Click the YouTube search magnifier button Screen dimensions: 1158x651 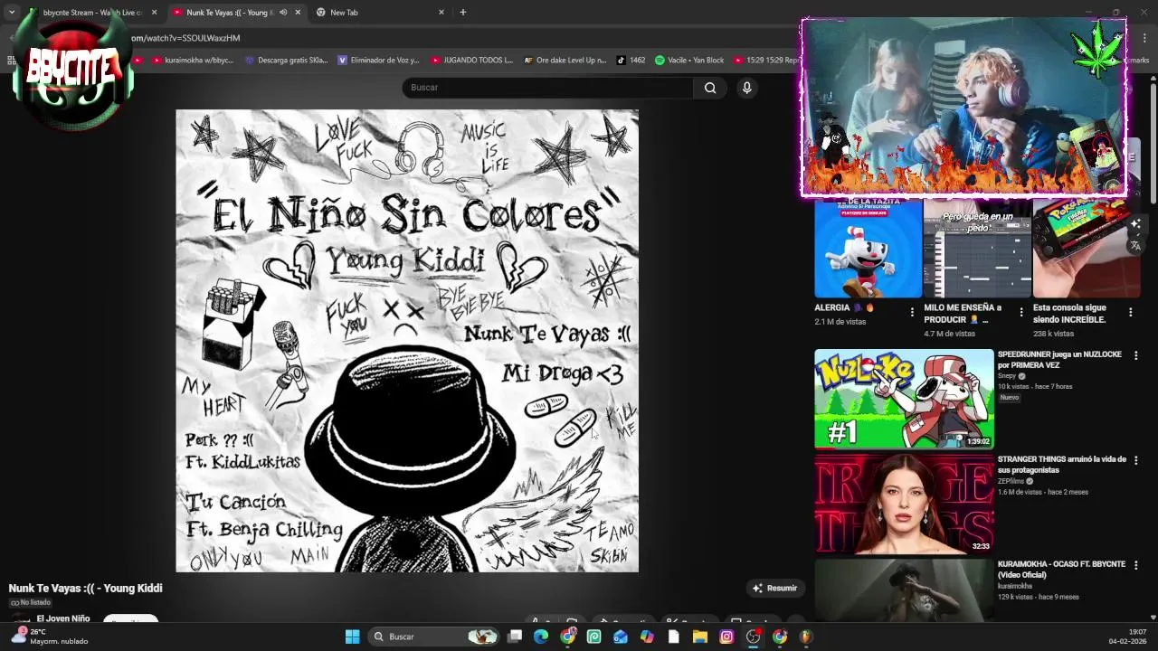pyautogui.click(x=710, y=88)
